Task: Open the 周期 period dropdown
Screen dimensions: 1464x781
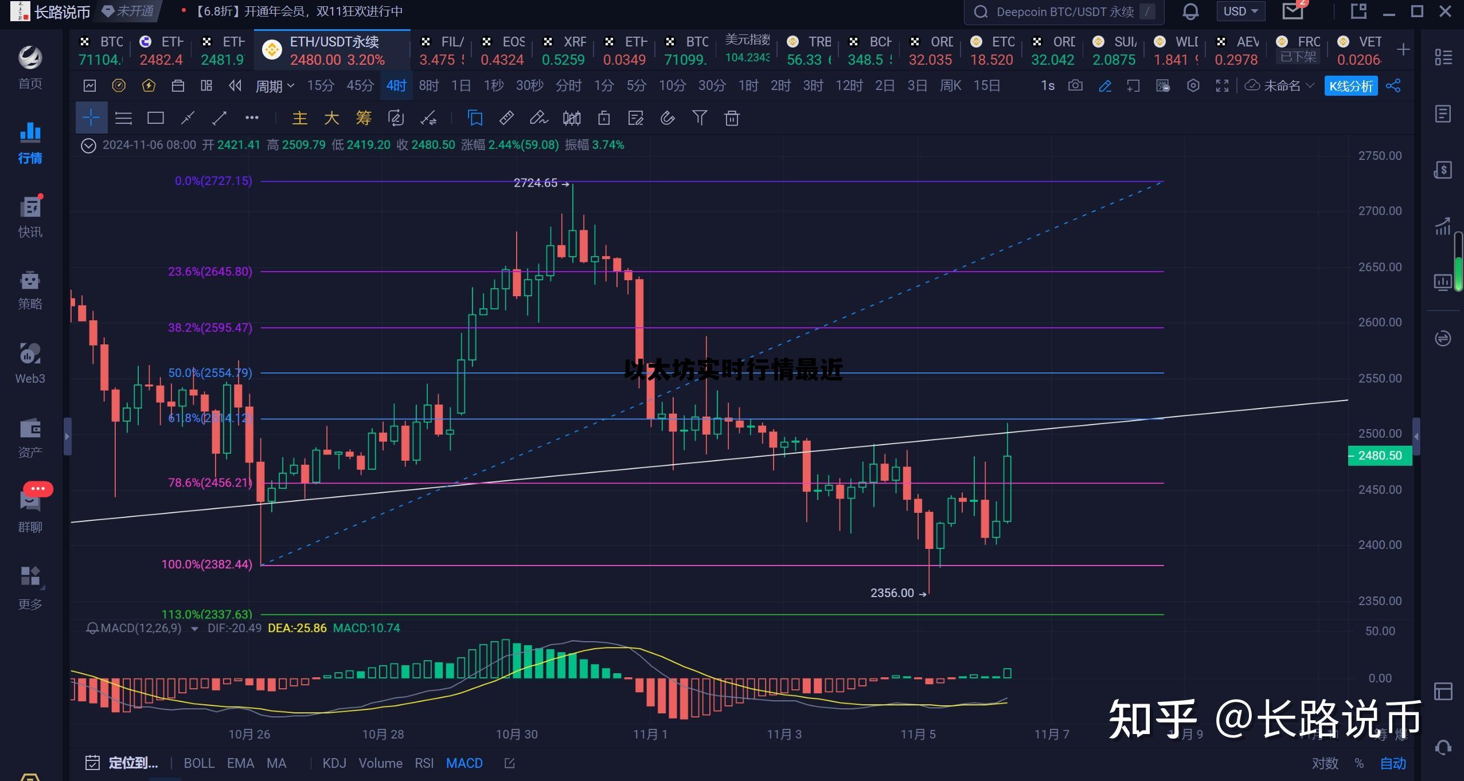Action: pos(274,86)
